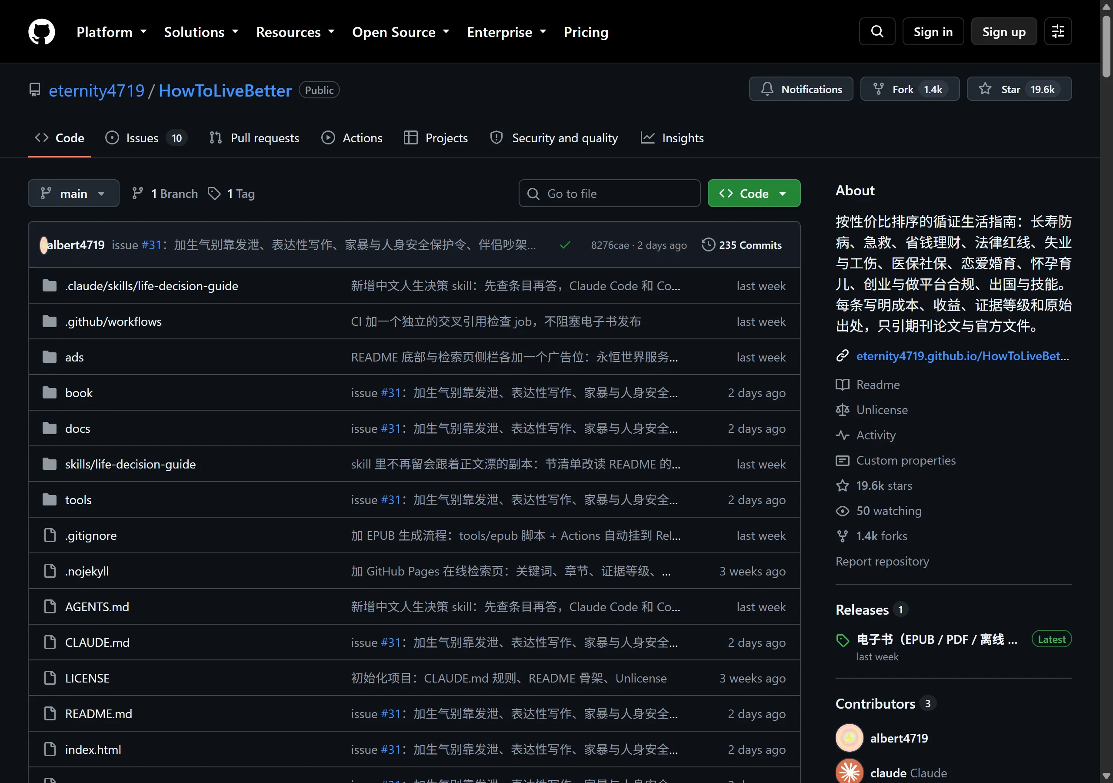Open the eternity4719 owner profile link

tap(97, 90)
